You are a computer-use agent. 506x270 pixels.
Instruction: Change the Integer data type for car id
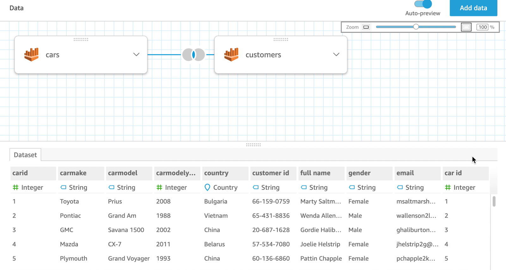(x=460, y=188)
